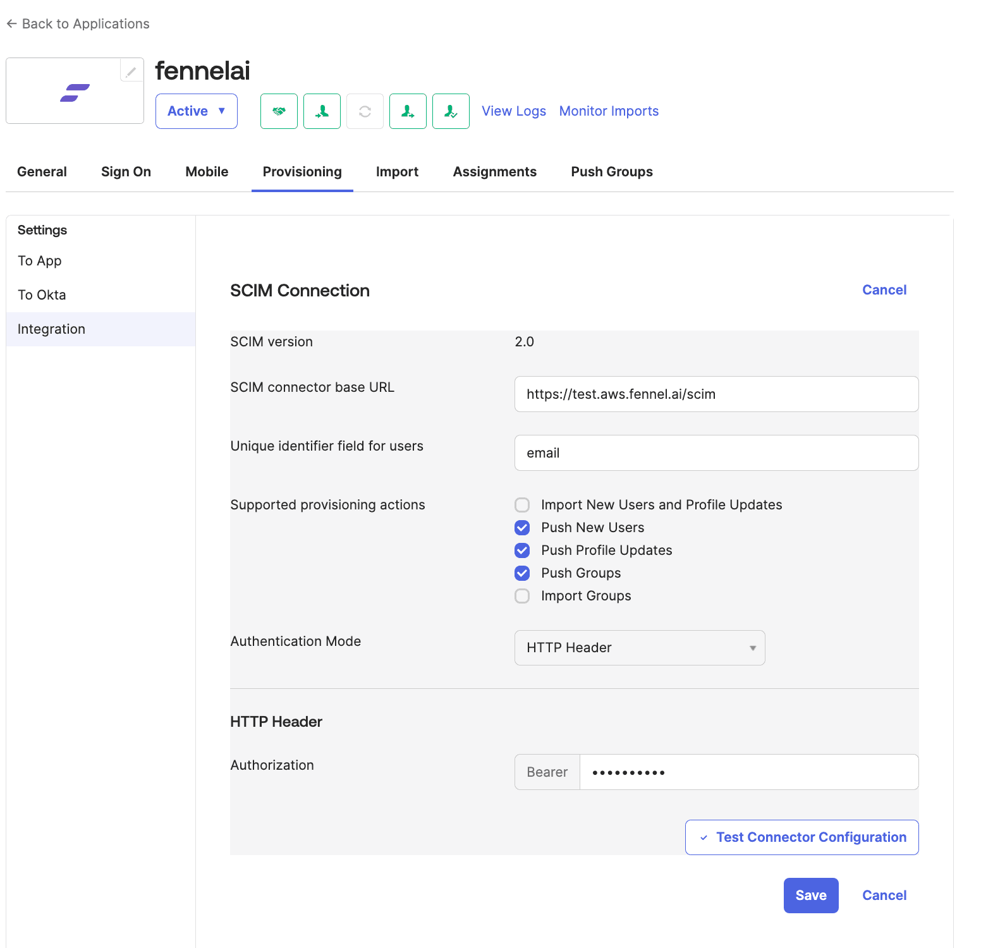Open the Assignments tab
This screenshot has height=948, width=981.
(495, 172)
